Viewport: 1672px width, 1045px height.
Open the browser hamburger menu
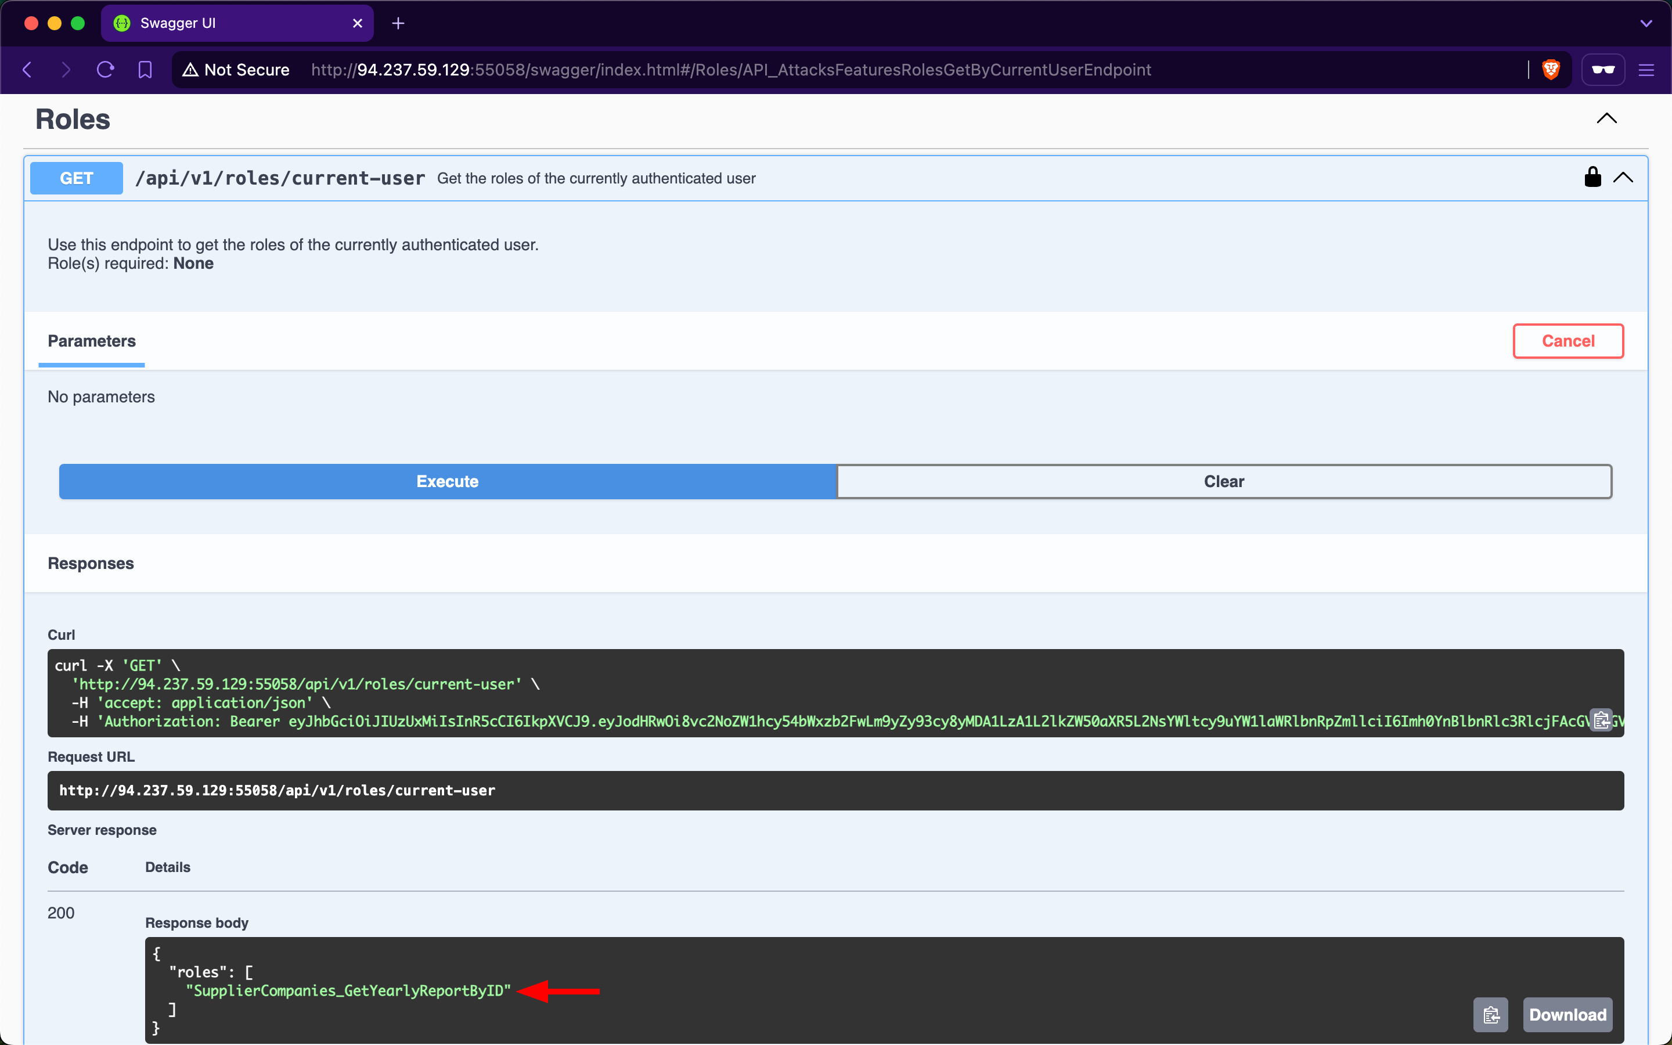click(x=1646, y=70)
